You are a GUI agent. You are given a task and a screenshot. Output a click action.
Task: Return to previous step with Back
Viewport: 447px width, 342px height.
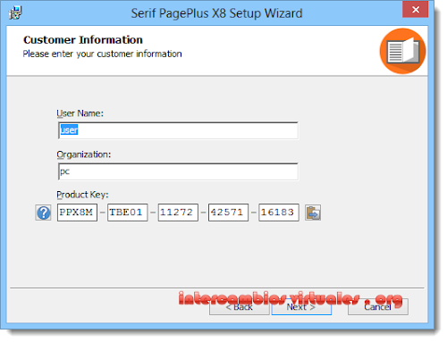click(x=240, y=307)
